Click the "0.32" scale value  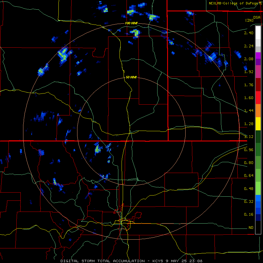point(249,201)
